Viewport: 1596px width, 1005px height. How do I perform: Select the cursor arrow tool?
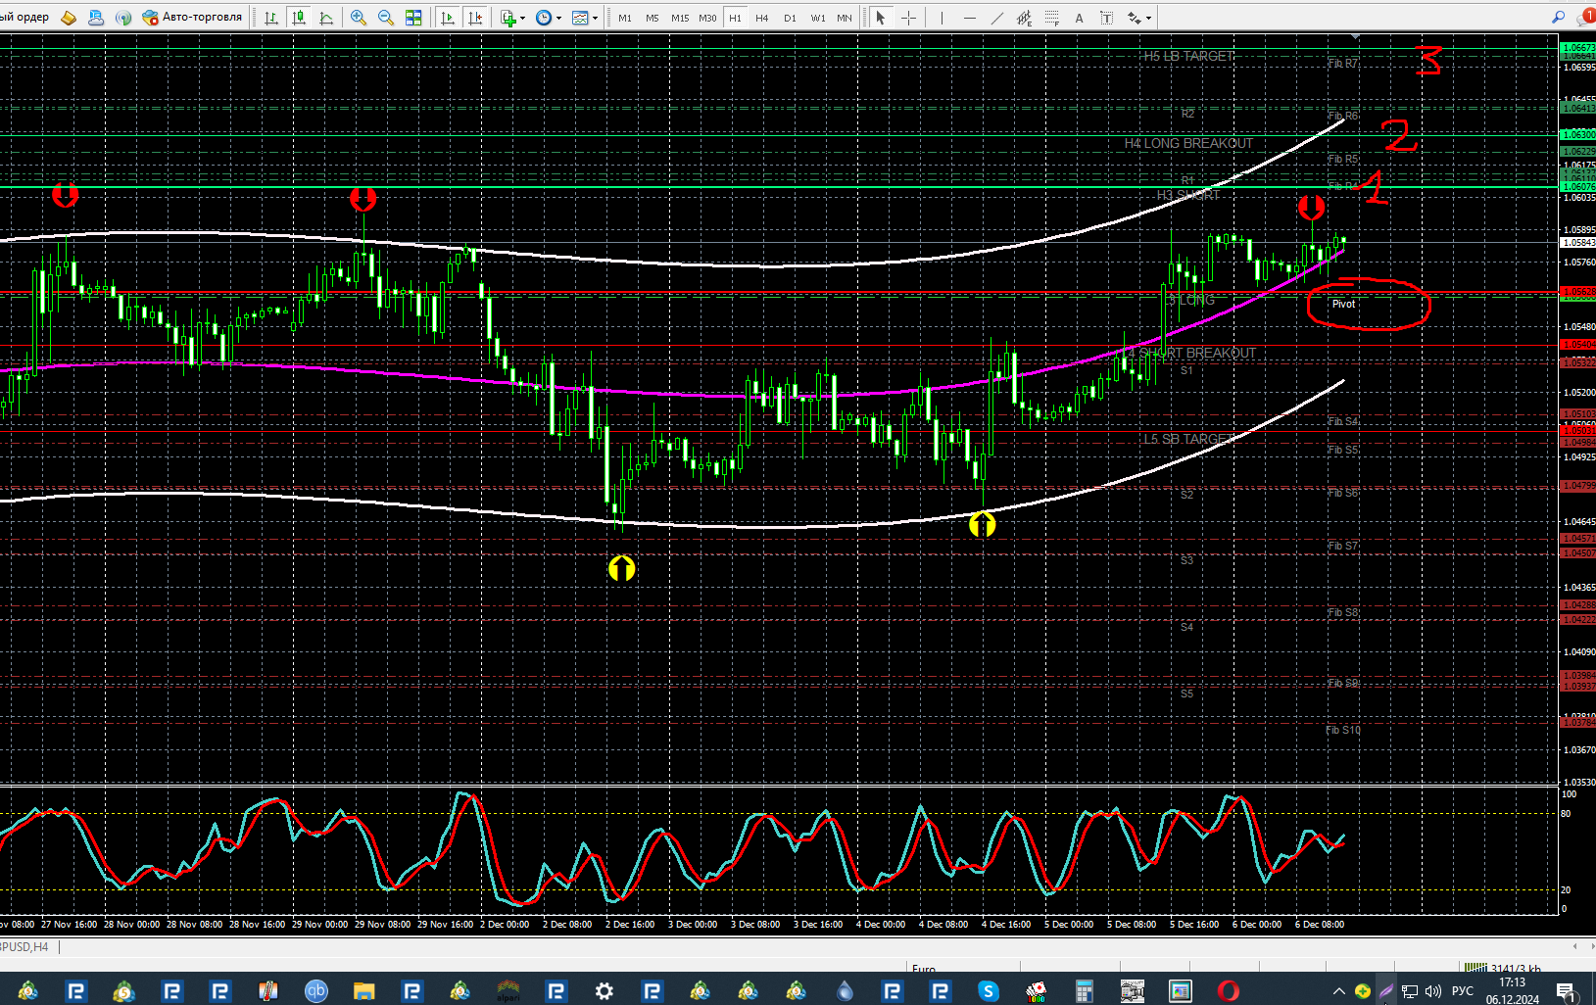pyautogui.click(x=881, y=18)
